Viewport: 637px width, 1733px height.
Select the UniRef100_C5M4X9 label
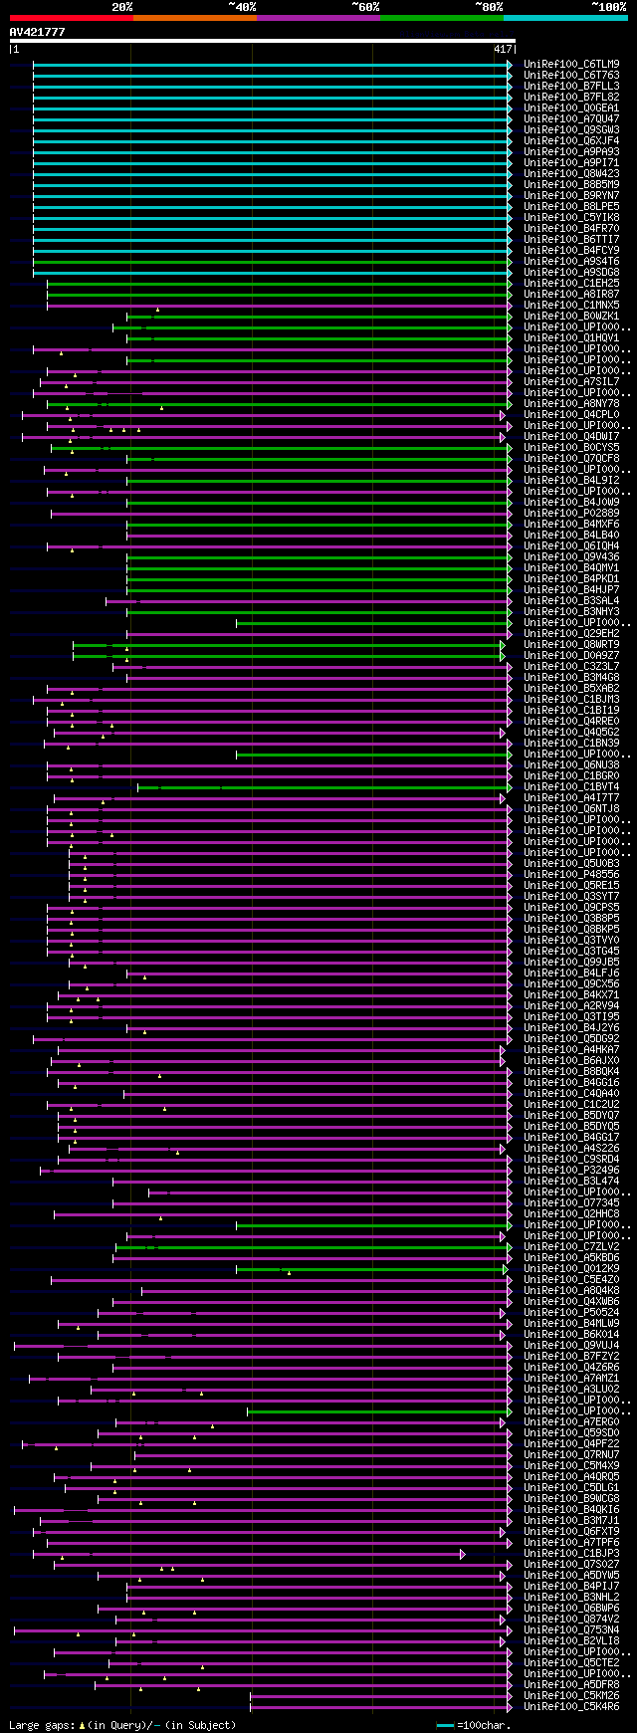[x=571, y=1466]
